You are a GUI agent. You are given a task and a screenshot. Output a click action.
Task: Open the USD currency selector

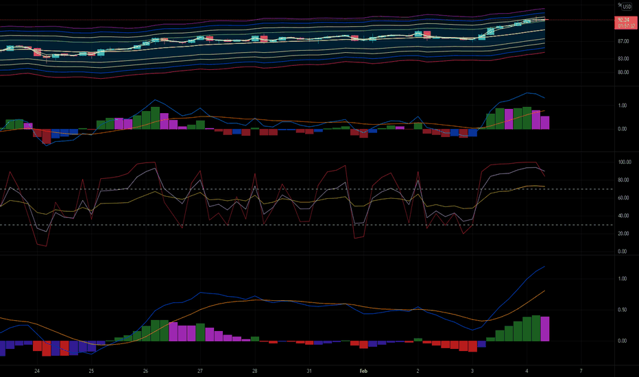(627, 7)
